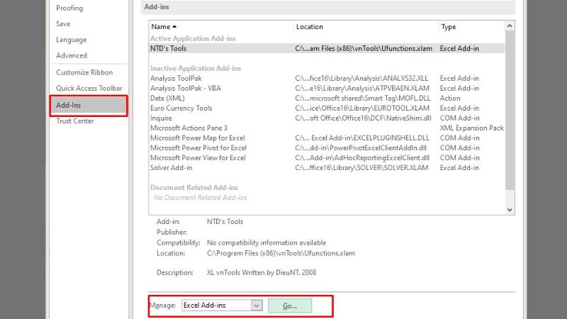Click the ANALYS32.XLL location cell
The height and width of the screenshot is (319, 567).
click(361, 79)
